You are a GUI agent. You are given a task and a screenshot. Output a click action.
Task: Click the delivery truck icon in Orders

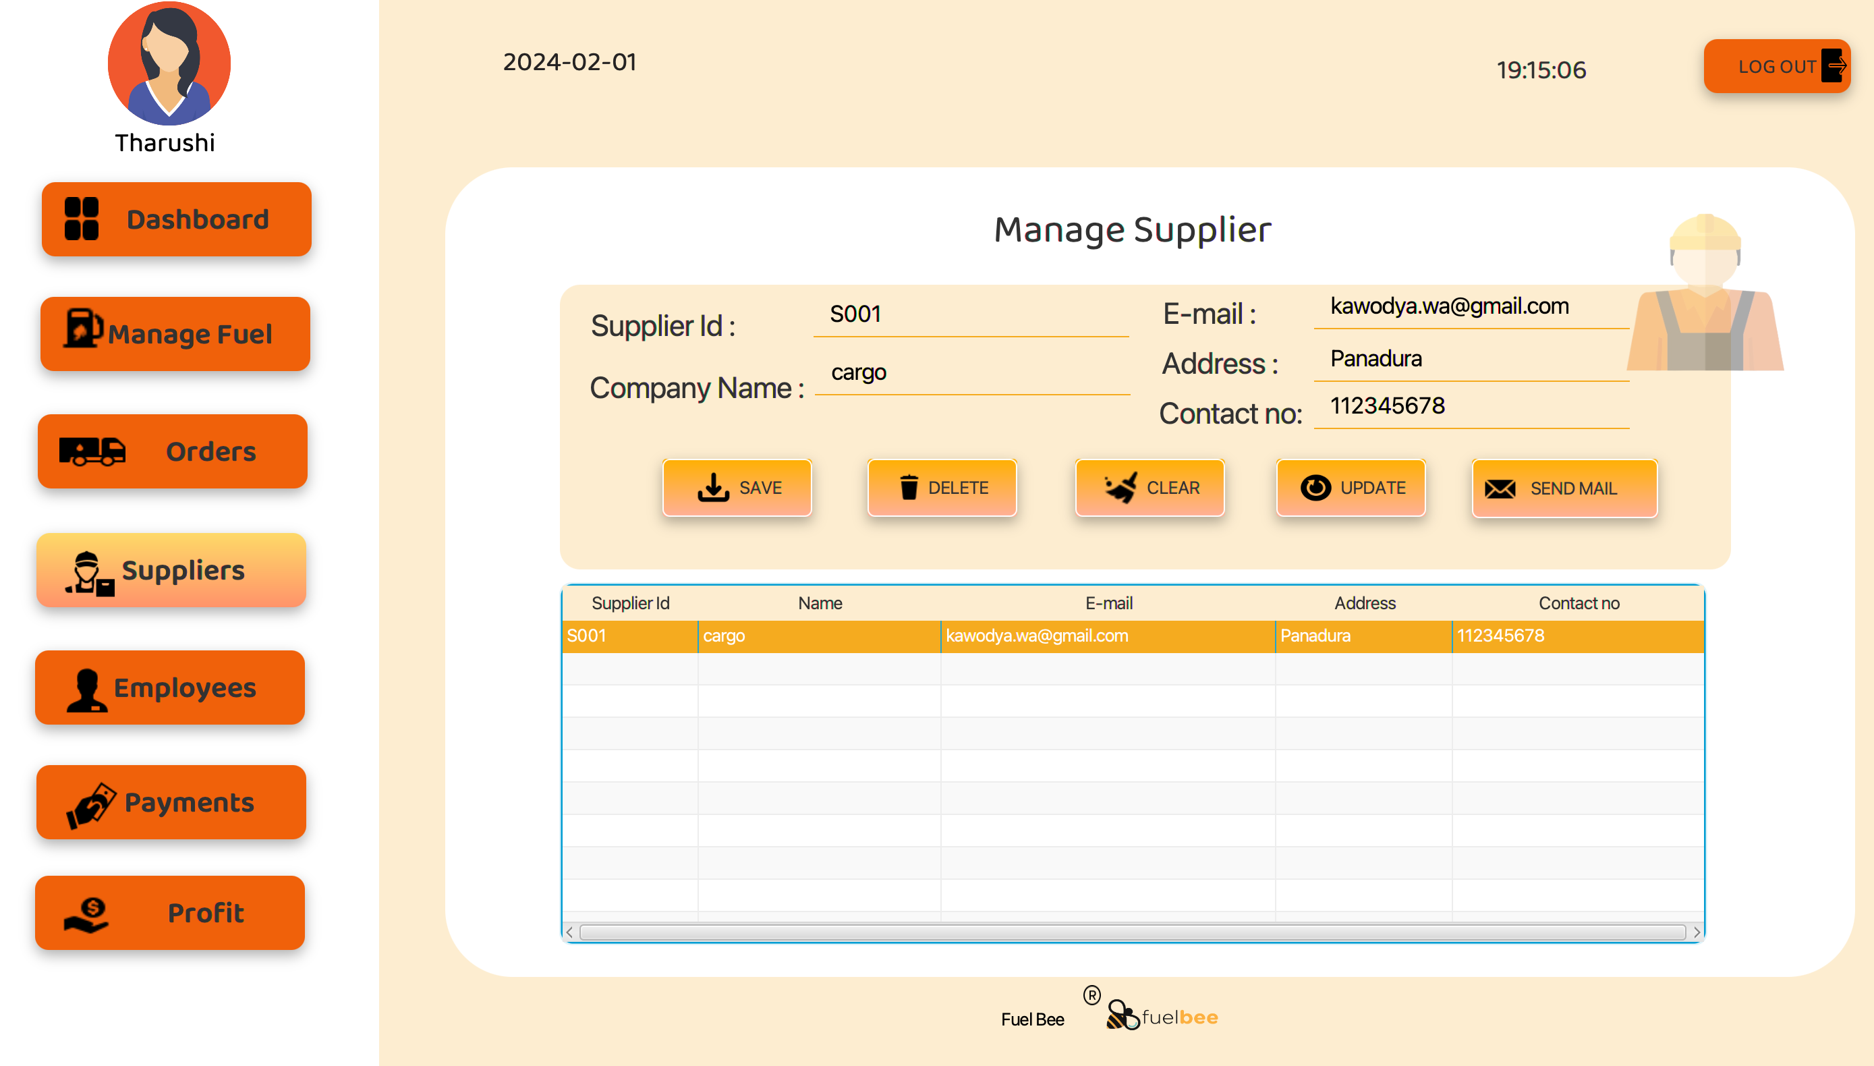[x=92, y=451]
